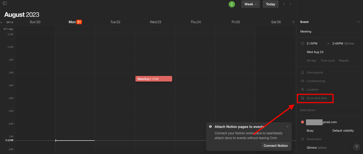The height and width of the screenshot is (154, 363).
Task: Open Docs and links field
Action: coord(317,98)
